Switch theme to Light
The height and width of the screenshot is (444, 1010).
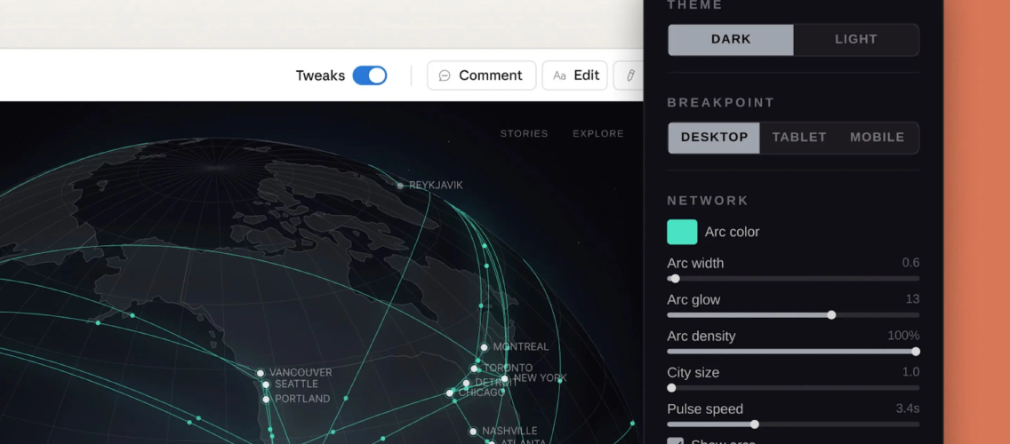855,39
